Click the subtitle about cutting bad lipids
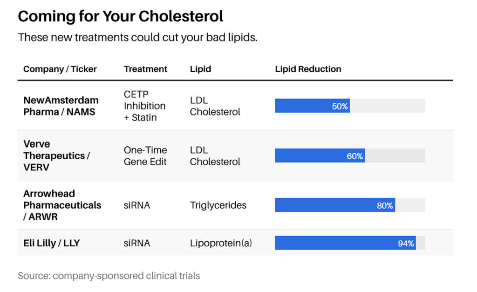This screenshot has height=292, width=477. point(137,38)
